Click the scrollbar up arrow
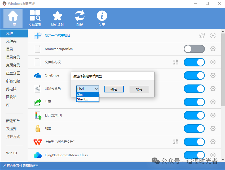This screenshot has height=170, width=225. point(223,32)
